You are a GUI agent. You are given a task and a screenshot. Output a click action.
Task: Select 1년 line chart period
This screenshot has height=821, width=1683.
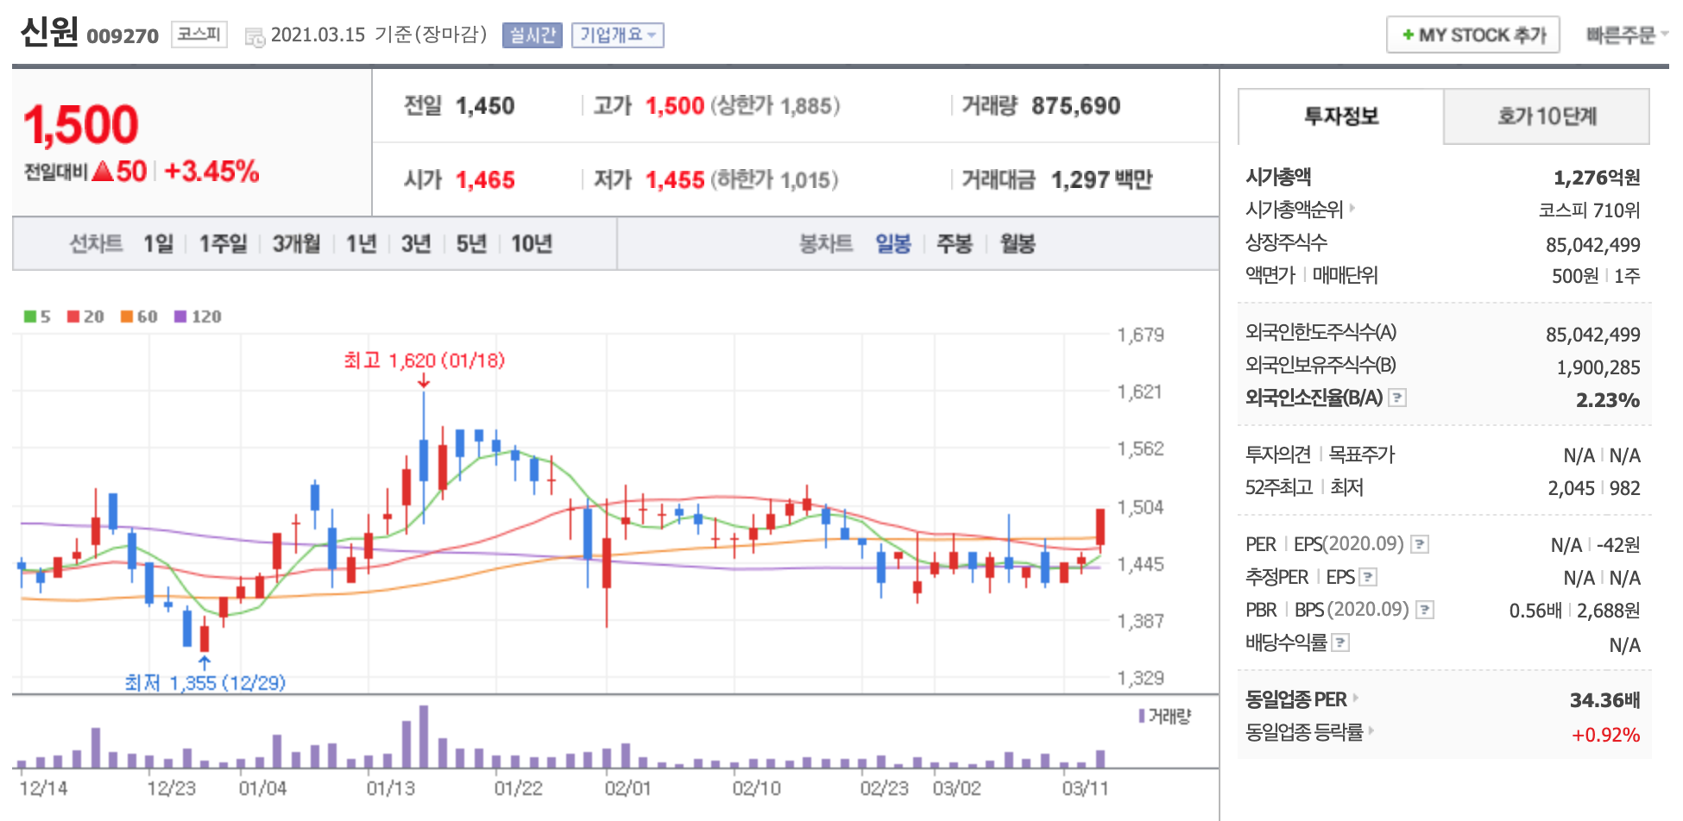(362, 244)
